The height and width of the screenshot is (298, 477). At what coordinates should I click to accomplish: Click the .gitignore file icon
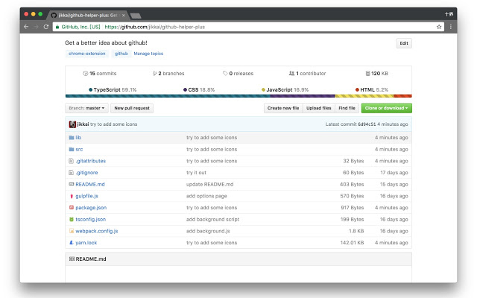point(72,172)
